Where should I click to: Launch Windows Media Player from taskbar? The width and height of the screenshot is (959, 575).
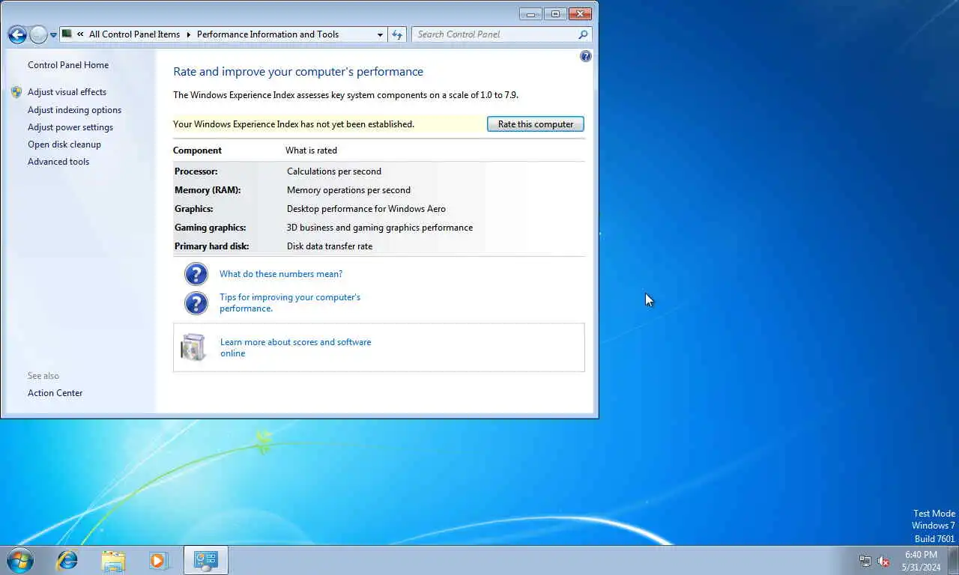point(159,560)
